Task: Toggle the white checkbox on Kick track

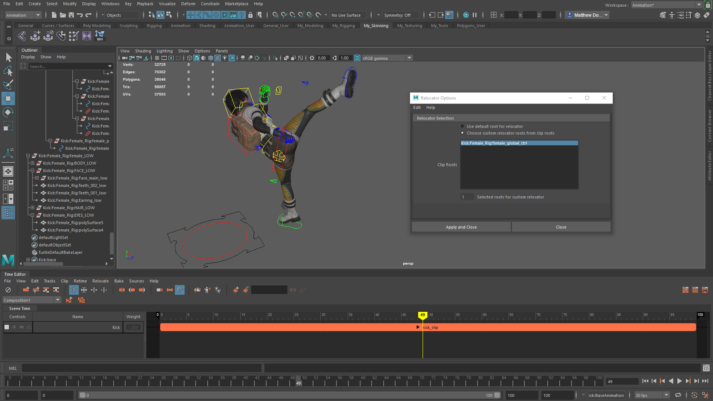Action: [7, 327]
